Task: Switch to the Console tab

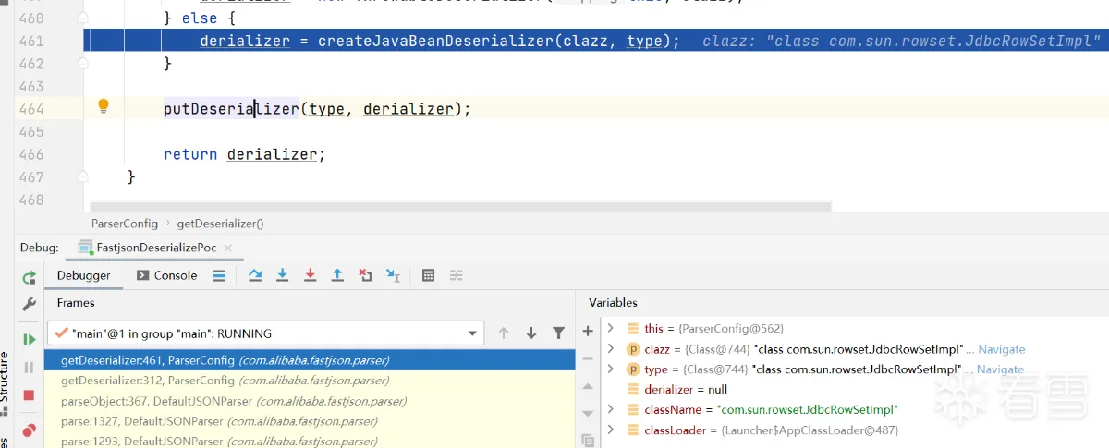Action: pos(166,275)
